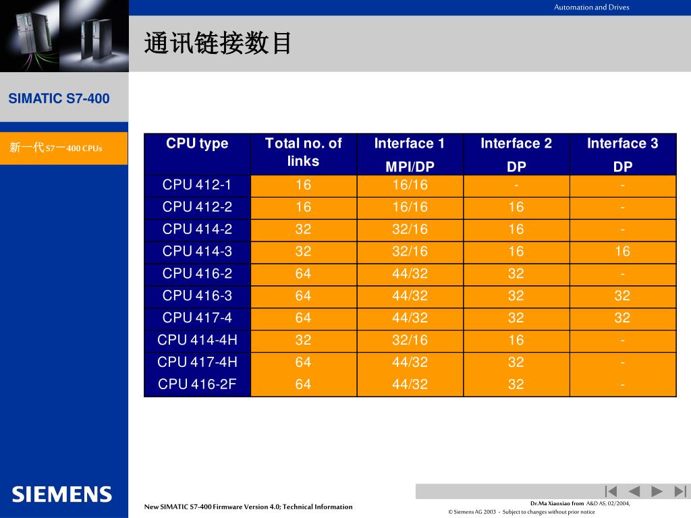The height and width of the screenshot is (518, 691).
Task: Click the CPU 412-2 row label
Action: (x=198, y=207)
